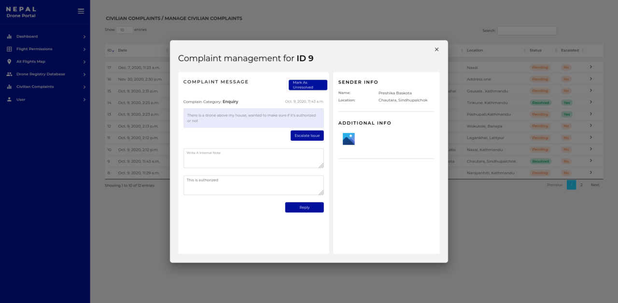Click the Flight Permissions grid icon

point(9,49)
